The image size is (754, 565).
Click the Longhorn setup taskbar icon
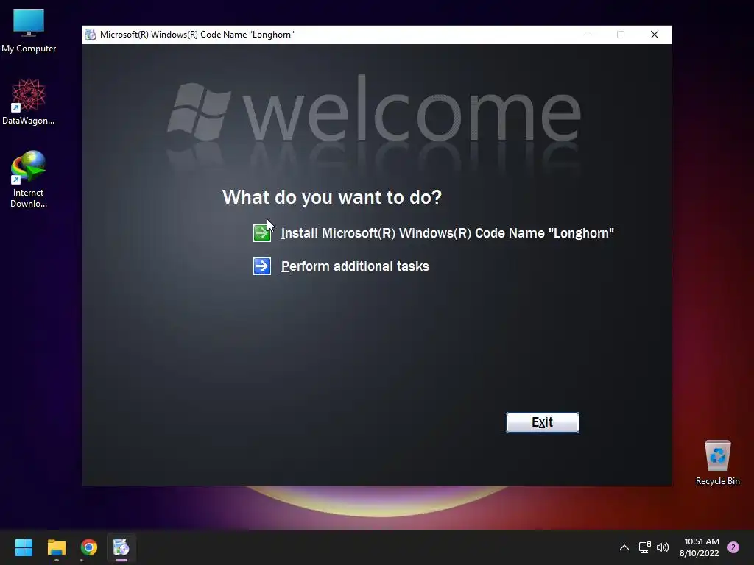click(121, 547)
